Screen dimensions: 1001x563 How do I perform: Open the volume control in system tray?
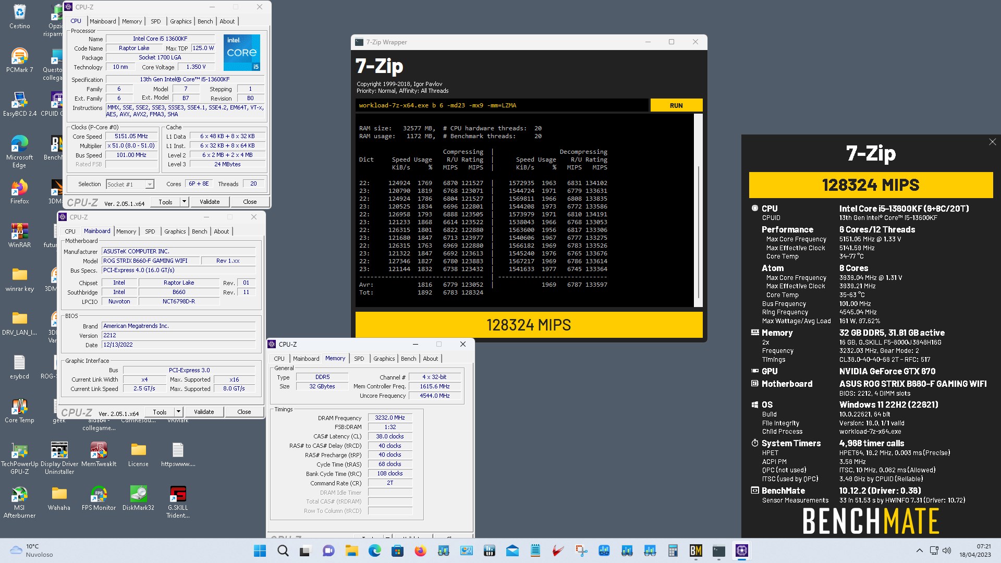pos(947,550)
